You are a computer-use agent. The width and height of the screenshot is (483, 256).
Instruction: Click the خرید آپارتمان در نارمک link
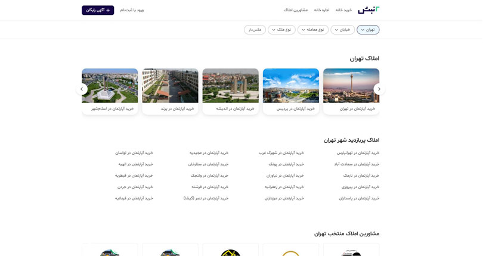click(361, 176)
